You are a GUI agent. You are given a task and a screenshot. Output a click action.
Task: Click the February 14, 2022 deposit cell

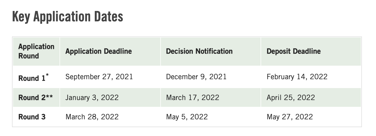(x=297, y=77)
